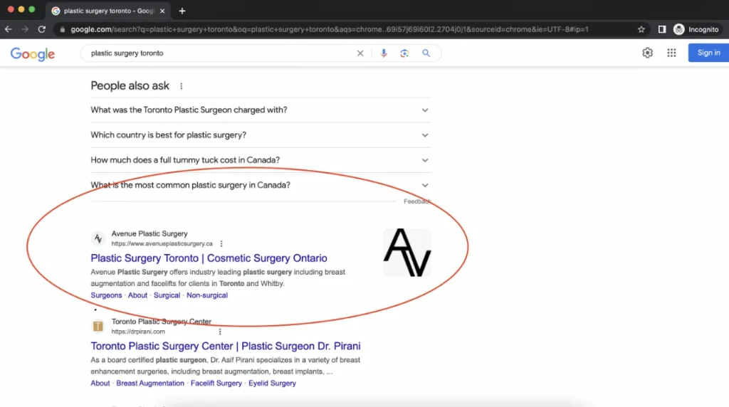The width and height of the screenshot is (729, 407).
Task: Reload the page
Action: tap(42, 29)
